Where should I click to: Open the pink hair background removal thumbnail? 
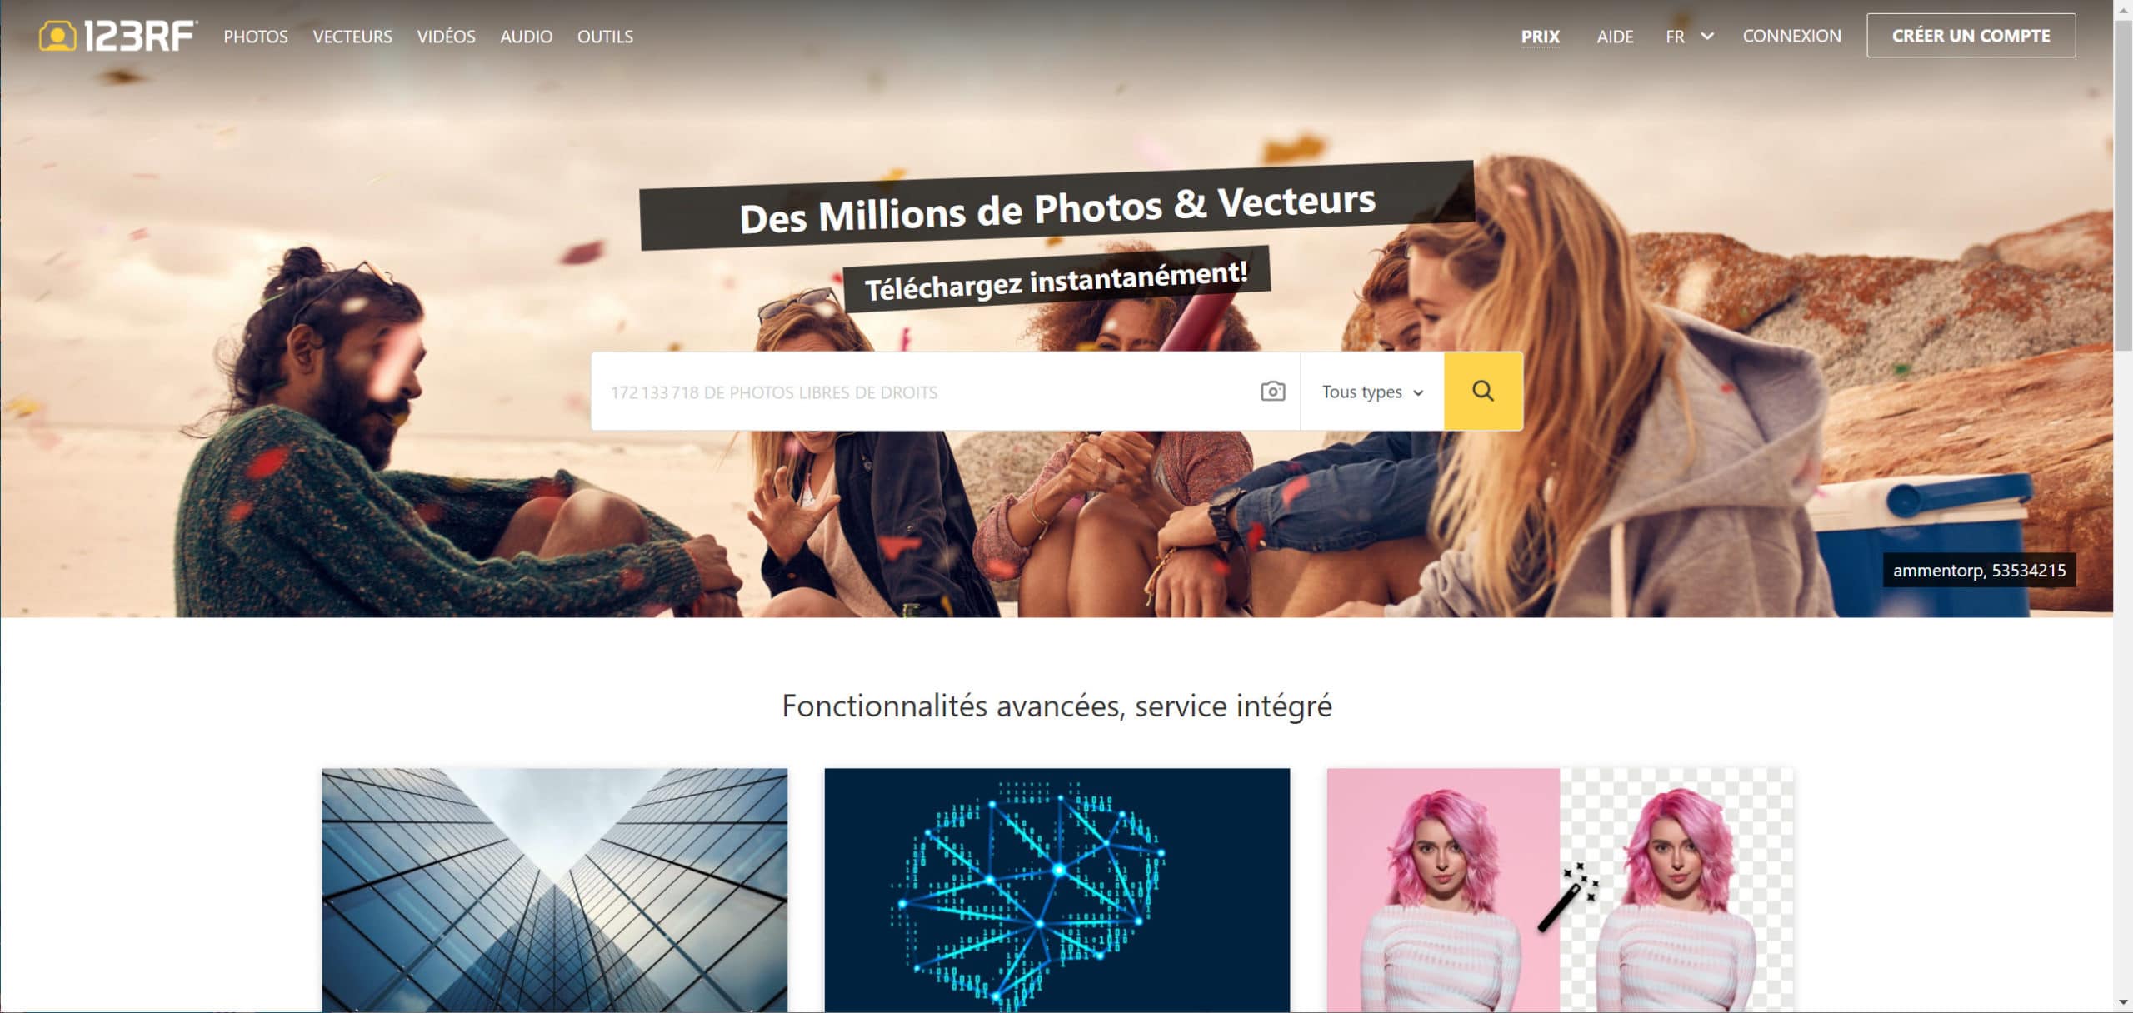point(1560,890)
